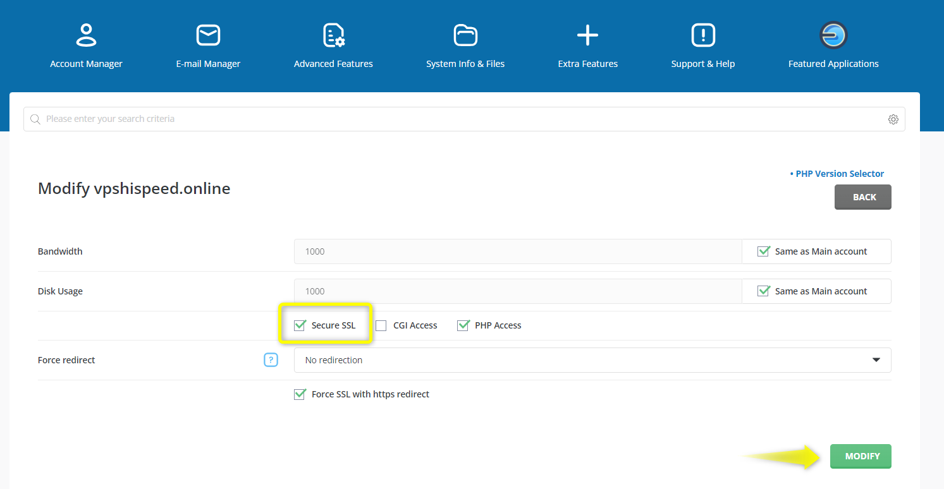944x489 pixels.
Task: Open Featured Applications
Action: click(833, 44)
